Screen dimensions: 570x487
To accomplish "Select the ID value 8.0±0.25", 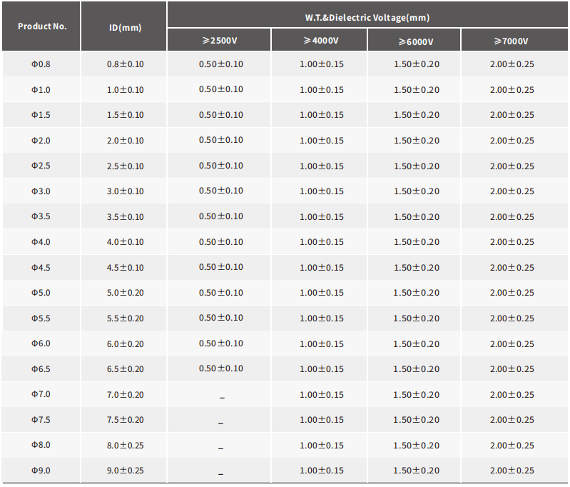I will click(x=125, y=446).
